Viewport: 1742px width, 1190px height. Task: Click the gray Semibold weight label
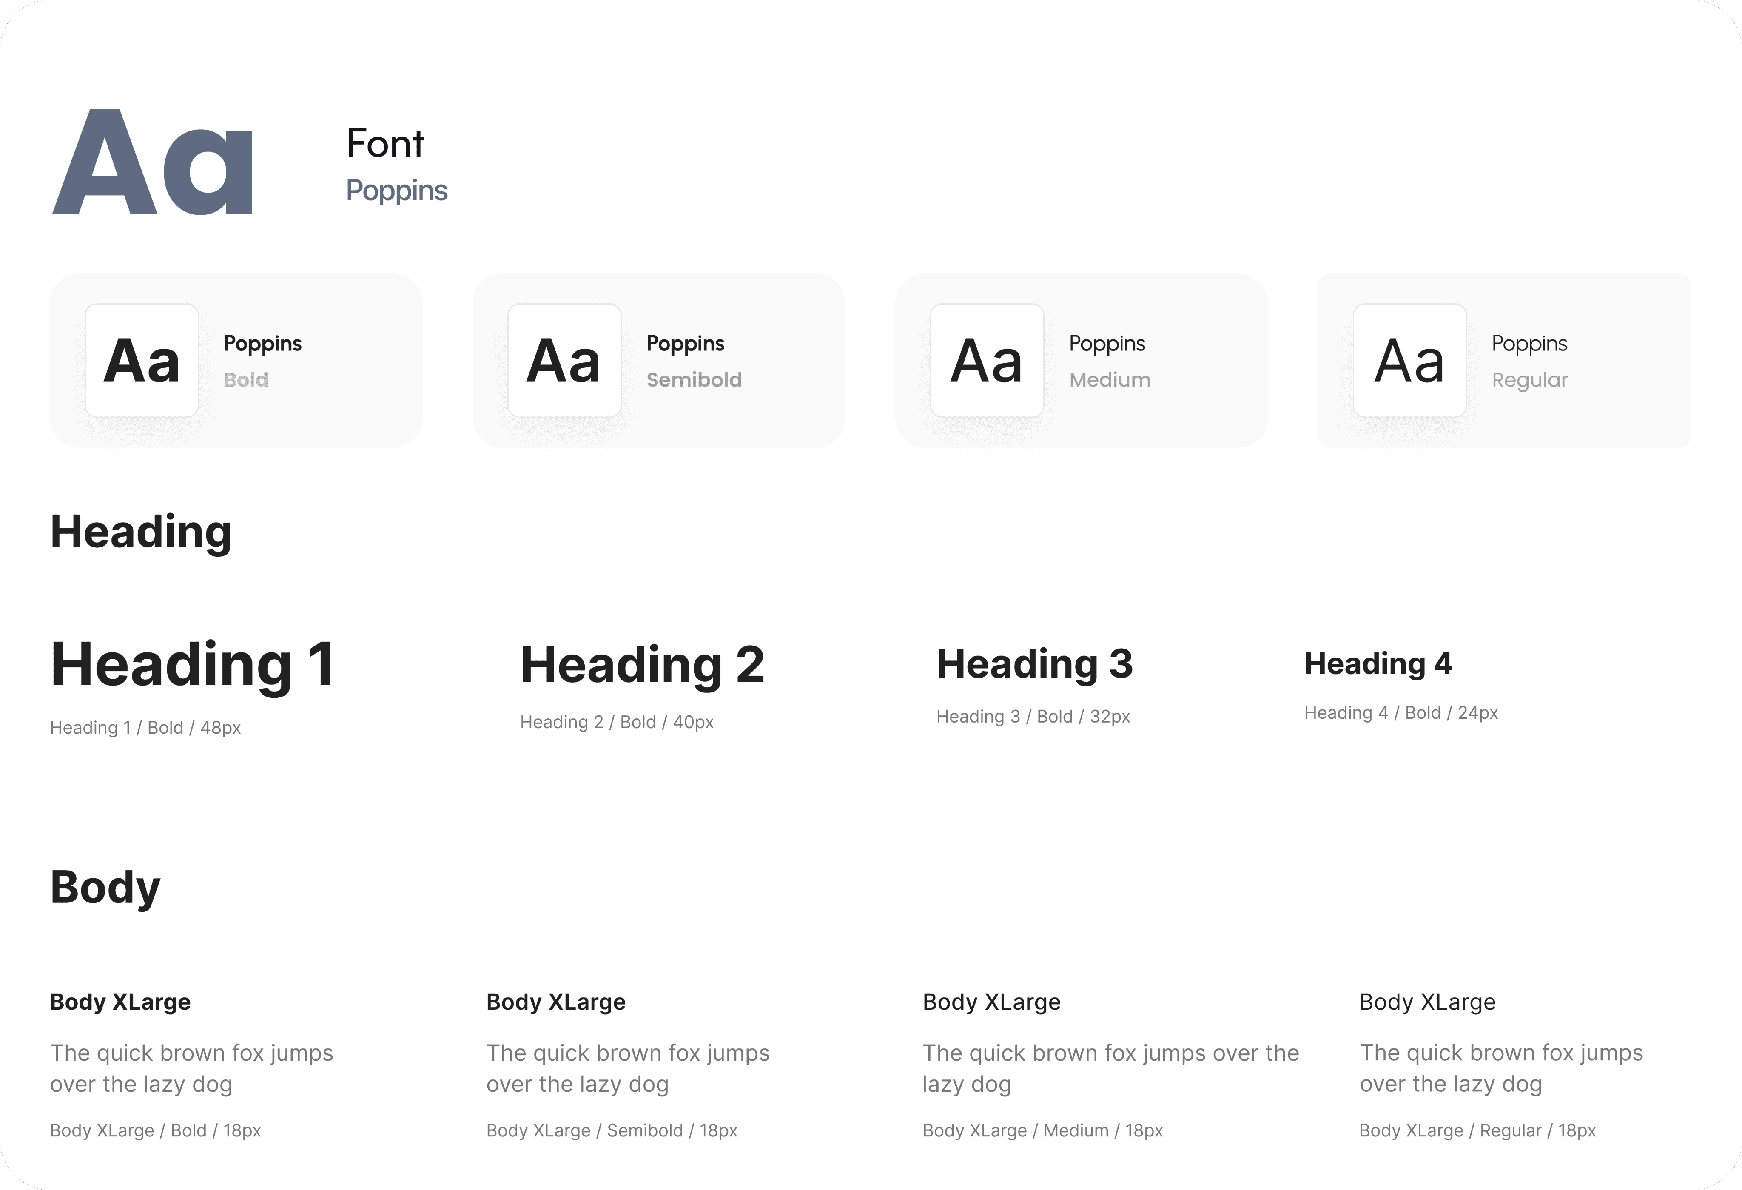point(694,380)
